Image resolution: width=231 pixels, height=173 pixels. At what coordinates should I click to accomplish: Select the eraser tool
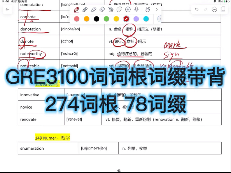[102, 10]
